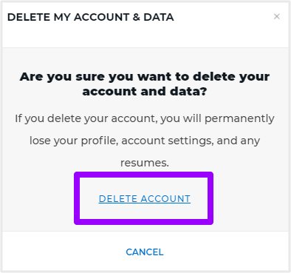This screenshot has width=291, height=273.
Task: Click CANCEL to keep your account
Action: tap(145, 252)
